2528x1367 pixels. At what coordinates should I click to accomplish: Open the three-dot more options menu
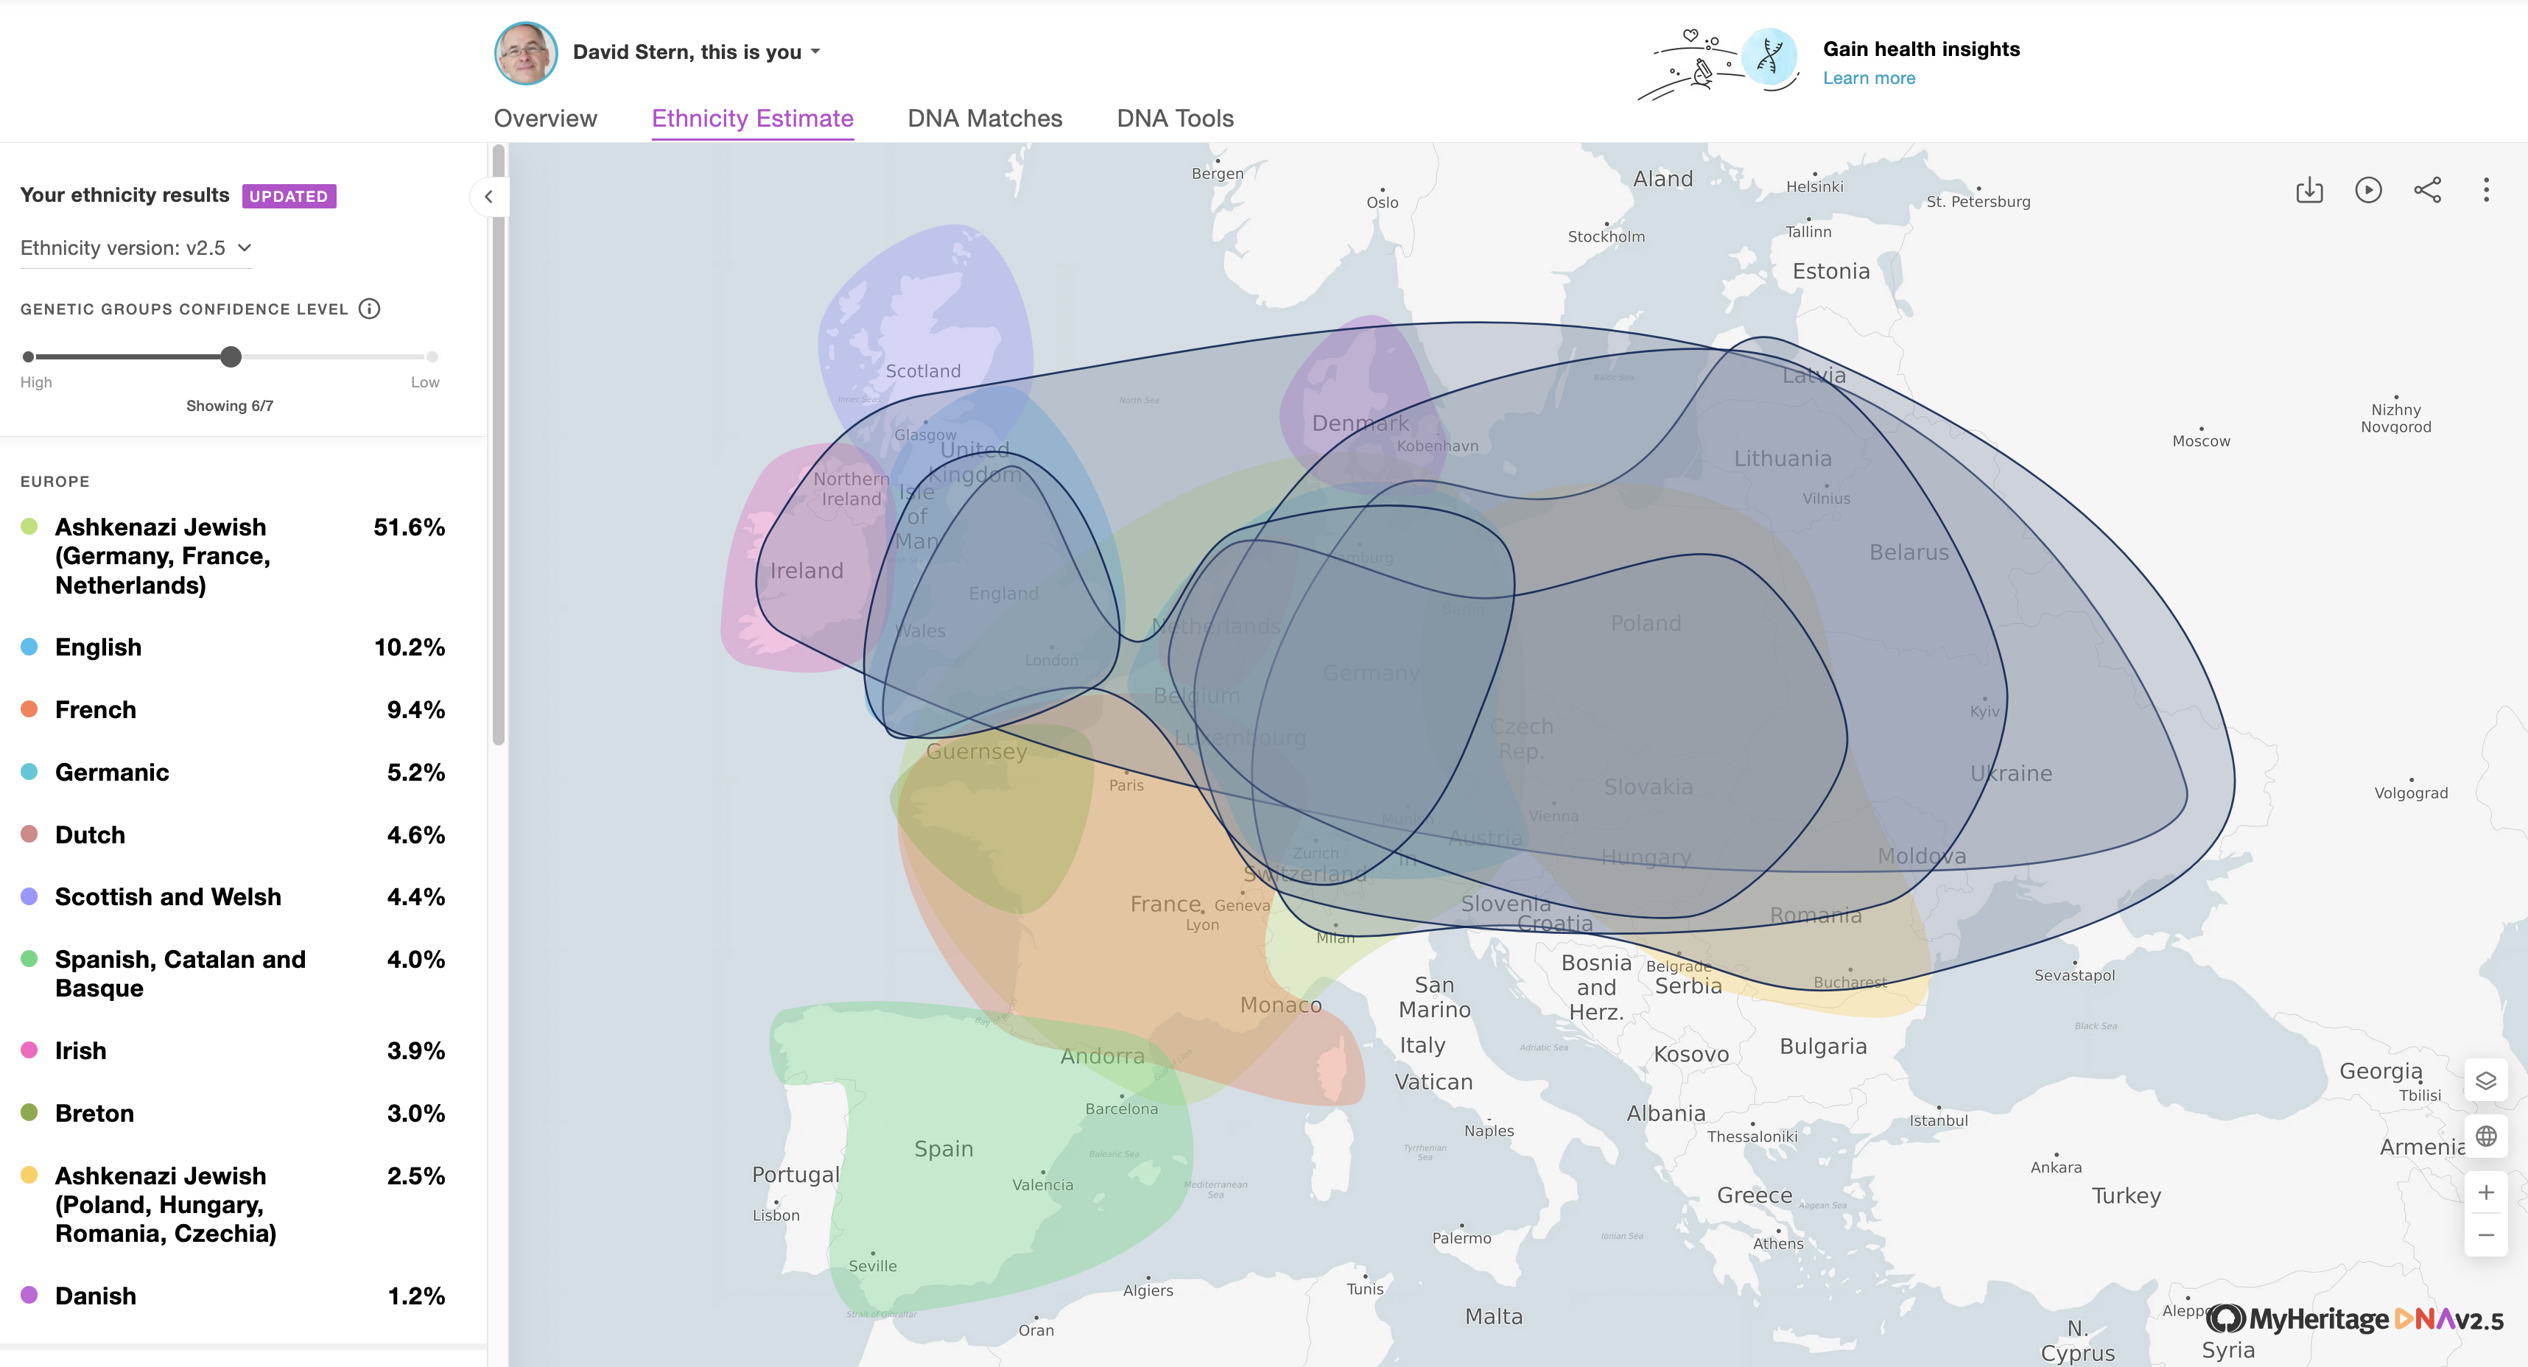coord(2486,190)
